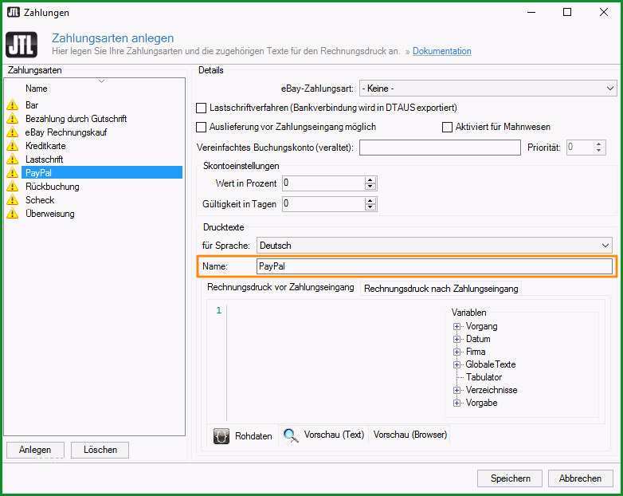Click the warning icon beside Kreditkarte

[x=12, y=146]
